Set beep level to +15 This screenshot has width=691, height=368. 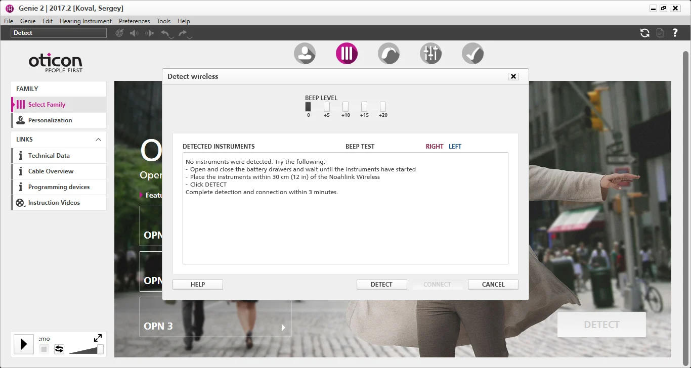coord(364,107)
